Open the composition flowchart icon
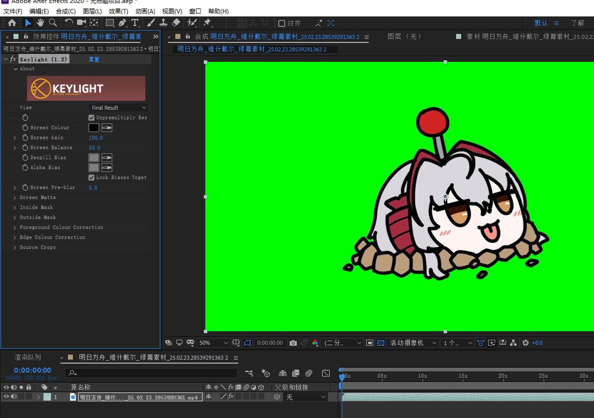Viewport: 594px width, 418px height. point(513,343)
